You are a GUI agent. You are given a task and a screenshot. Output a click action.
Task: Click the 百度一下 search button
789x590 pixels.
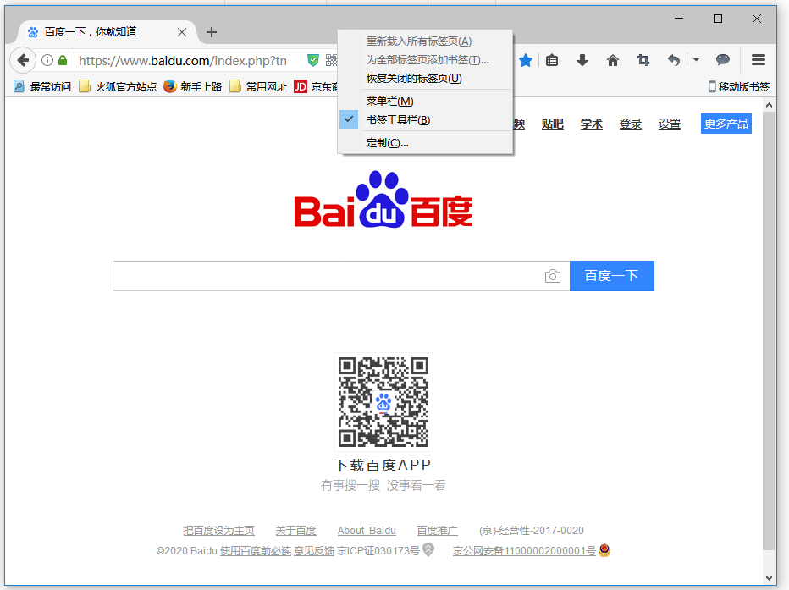(611, 276)
